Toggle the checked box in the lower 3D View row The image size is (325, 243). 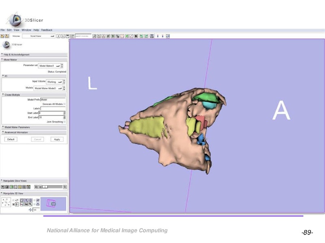pos(13,205)
